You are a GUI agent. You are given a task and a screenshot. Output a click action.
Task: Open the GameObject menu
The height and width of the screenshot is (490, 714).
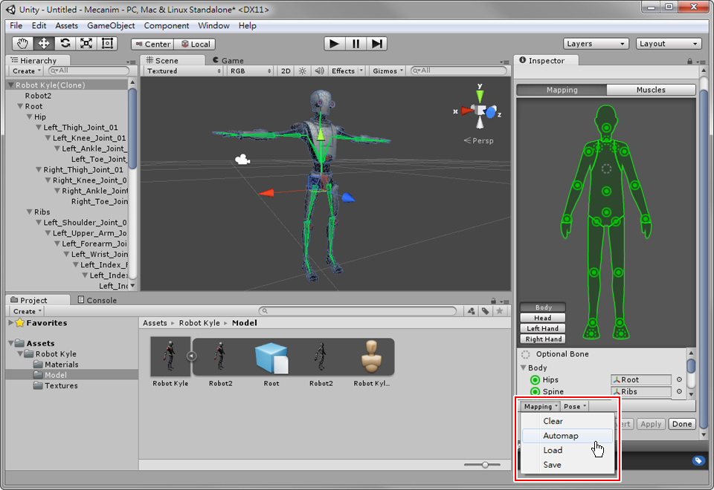pos(111,26)
